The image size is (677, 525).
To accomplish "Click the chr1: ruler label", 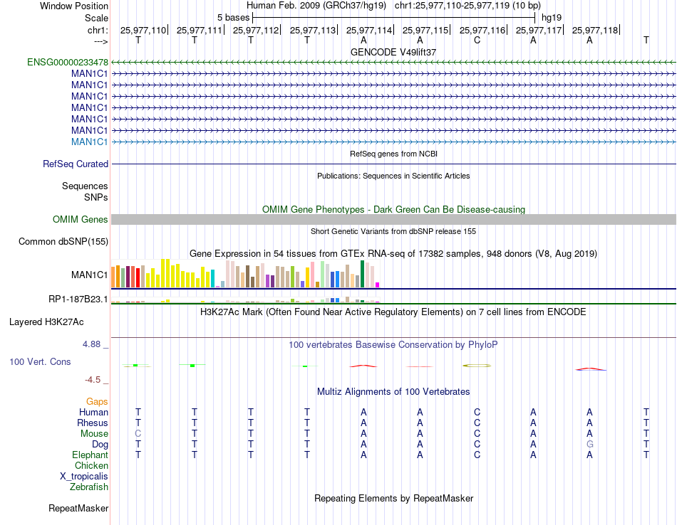I will tap(98, 30).
